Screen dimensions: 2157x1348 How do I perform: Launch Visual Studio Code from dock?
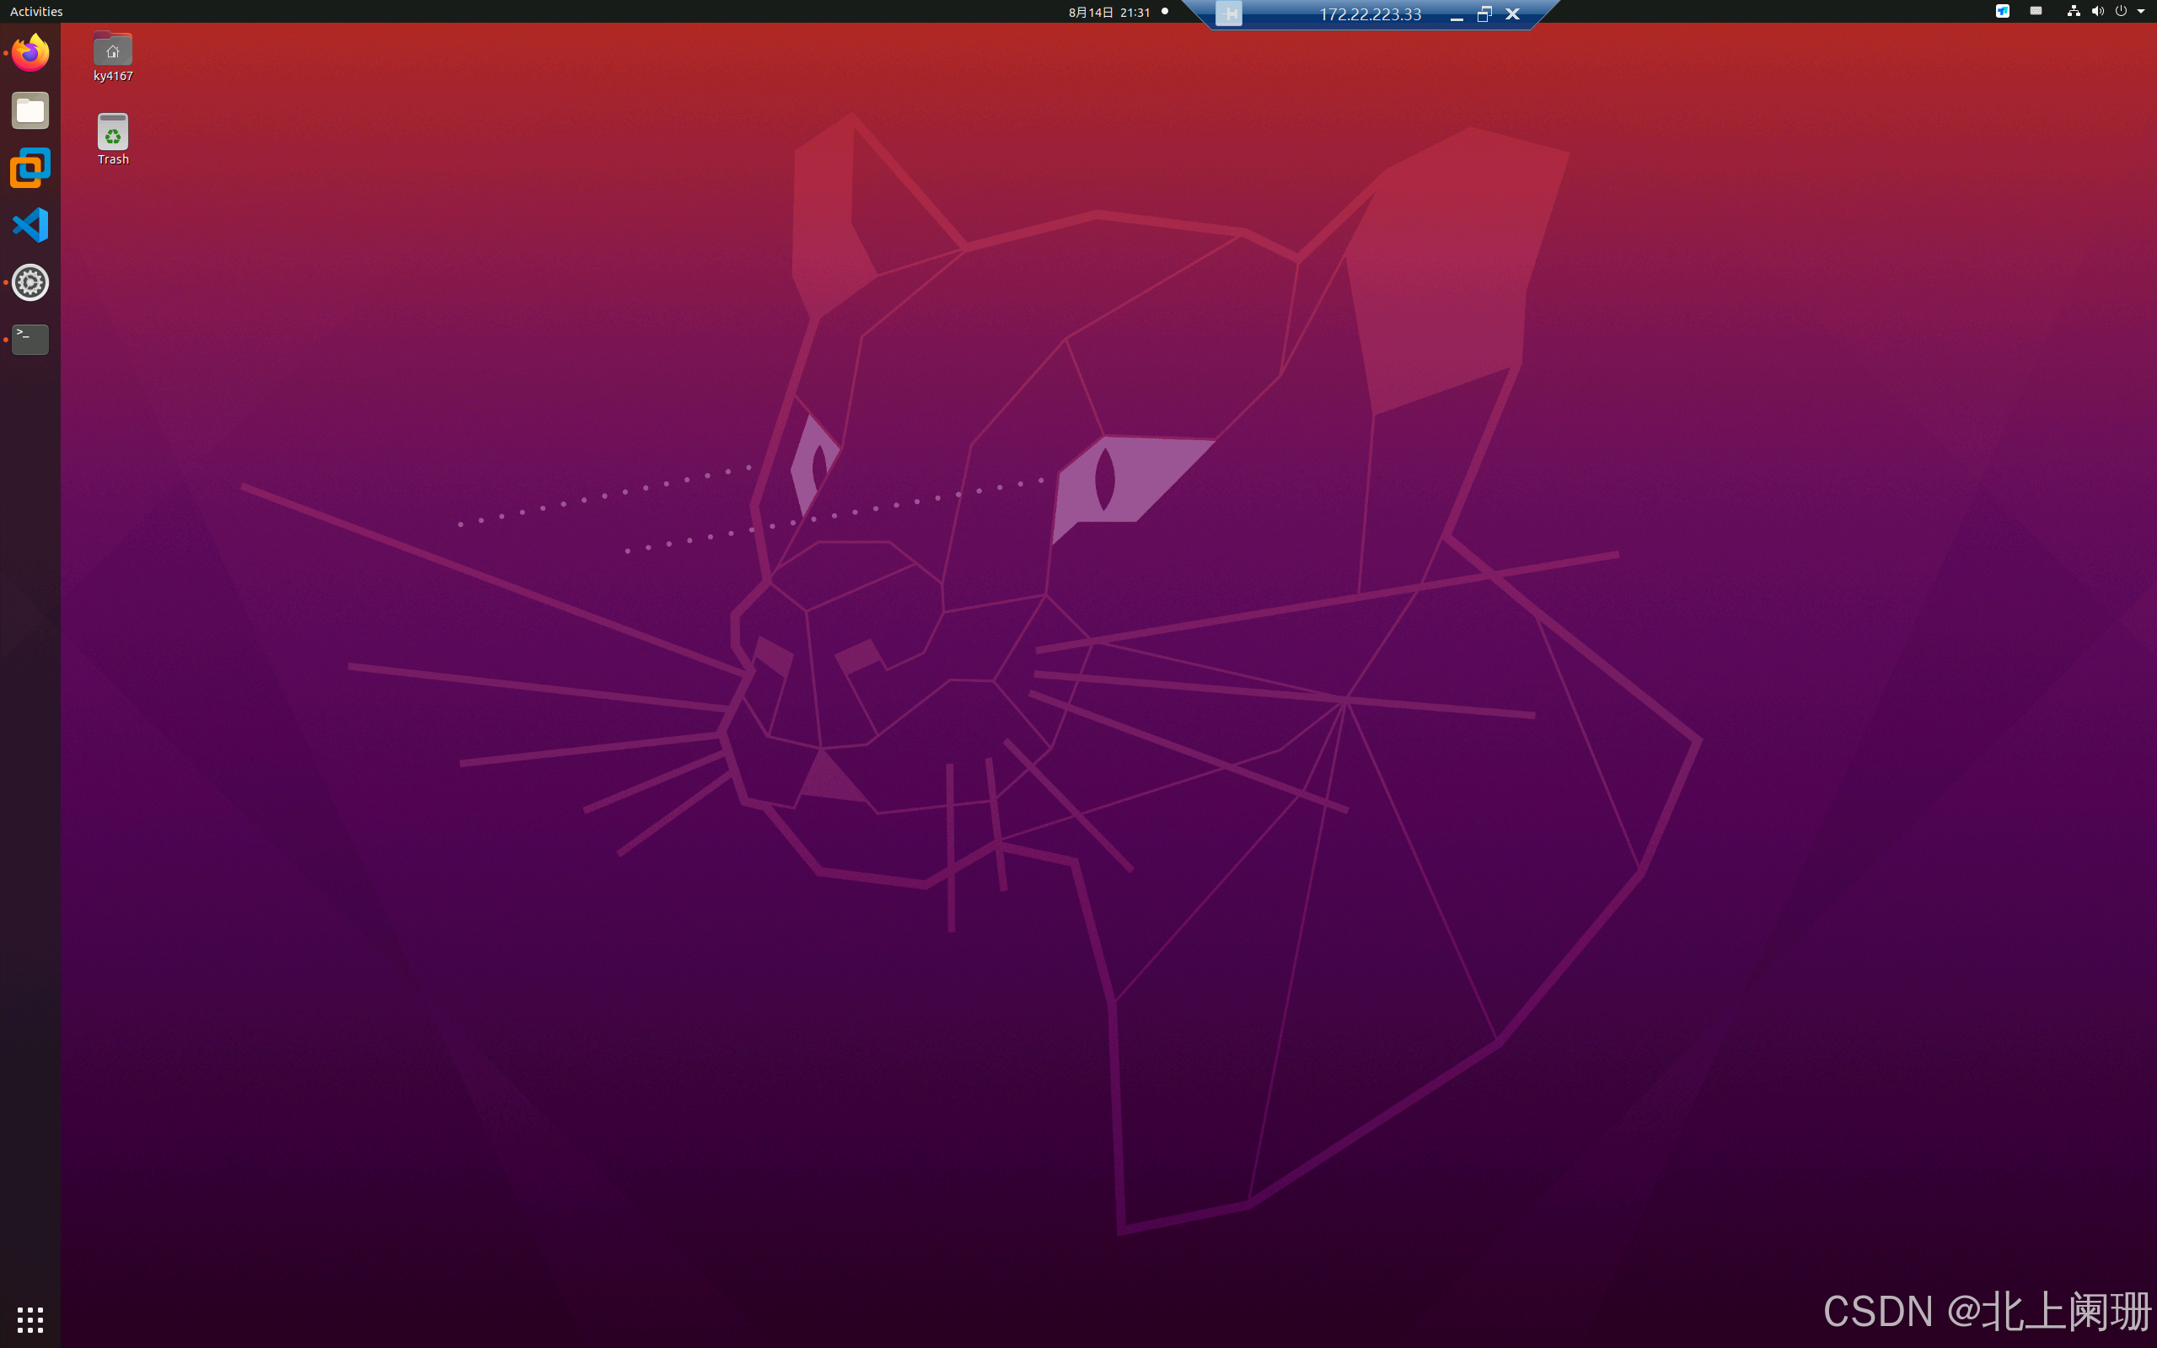tap(30, 224)
